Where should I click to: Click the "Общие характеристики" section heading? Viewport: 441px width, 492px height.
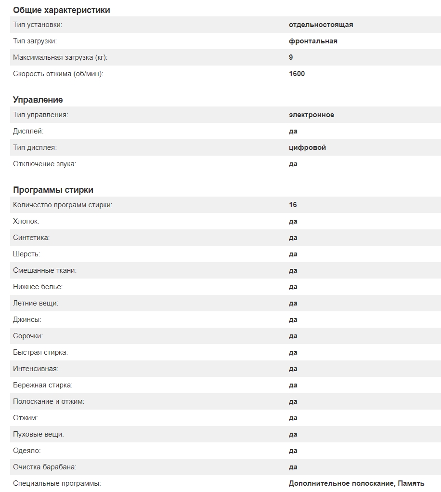(61, 10)
